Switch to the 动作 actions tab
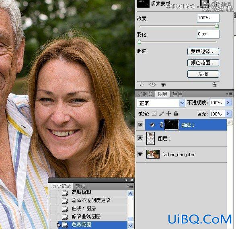This screenshot has width=236, height=229. click(x=80, y=186)
